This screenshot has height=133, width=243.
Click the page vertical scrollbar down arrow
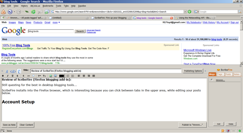pos(241,63)
